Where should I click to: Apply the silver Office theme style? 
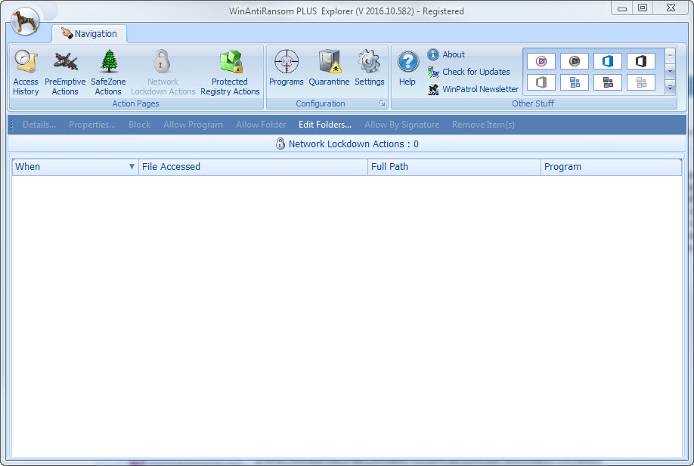pyautogui.click(x=541, y=82)
